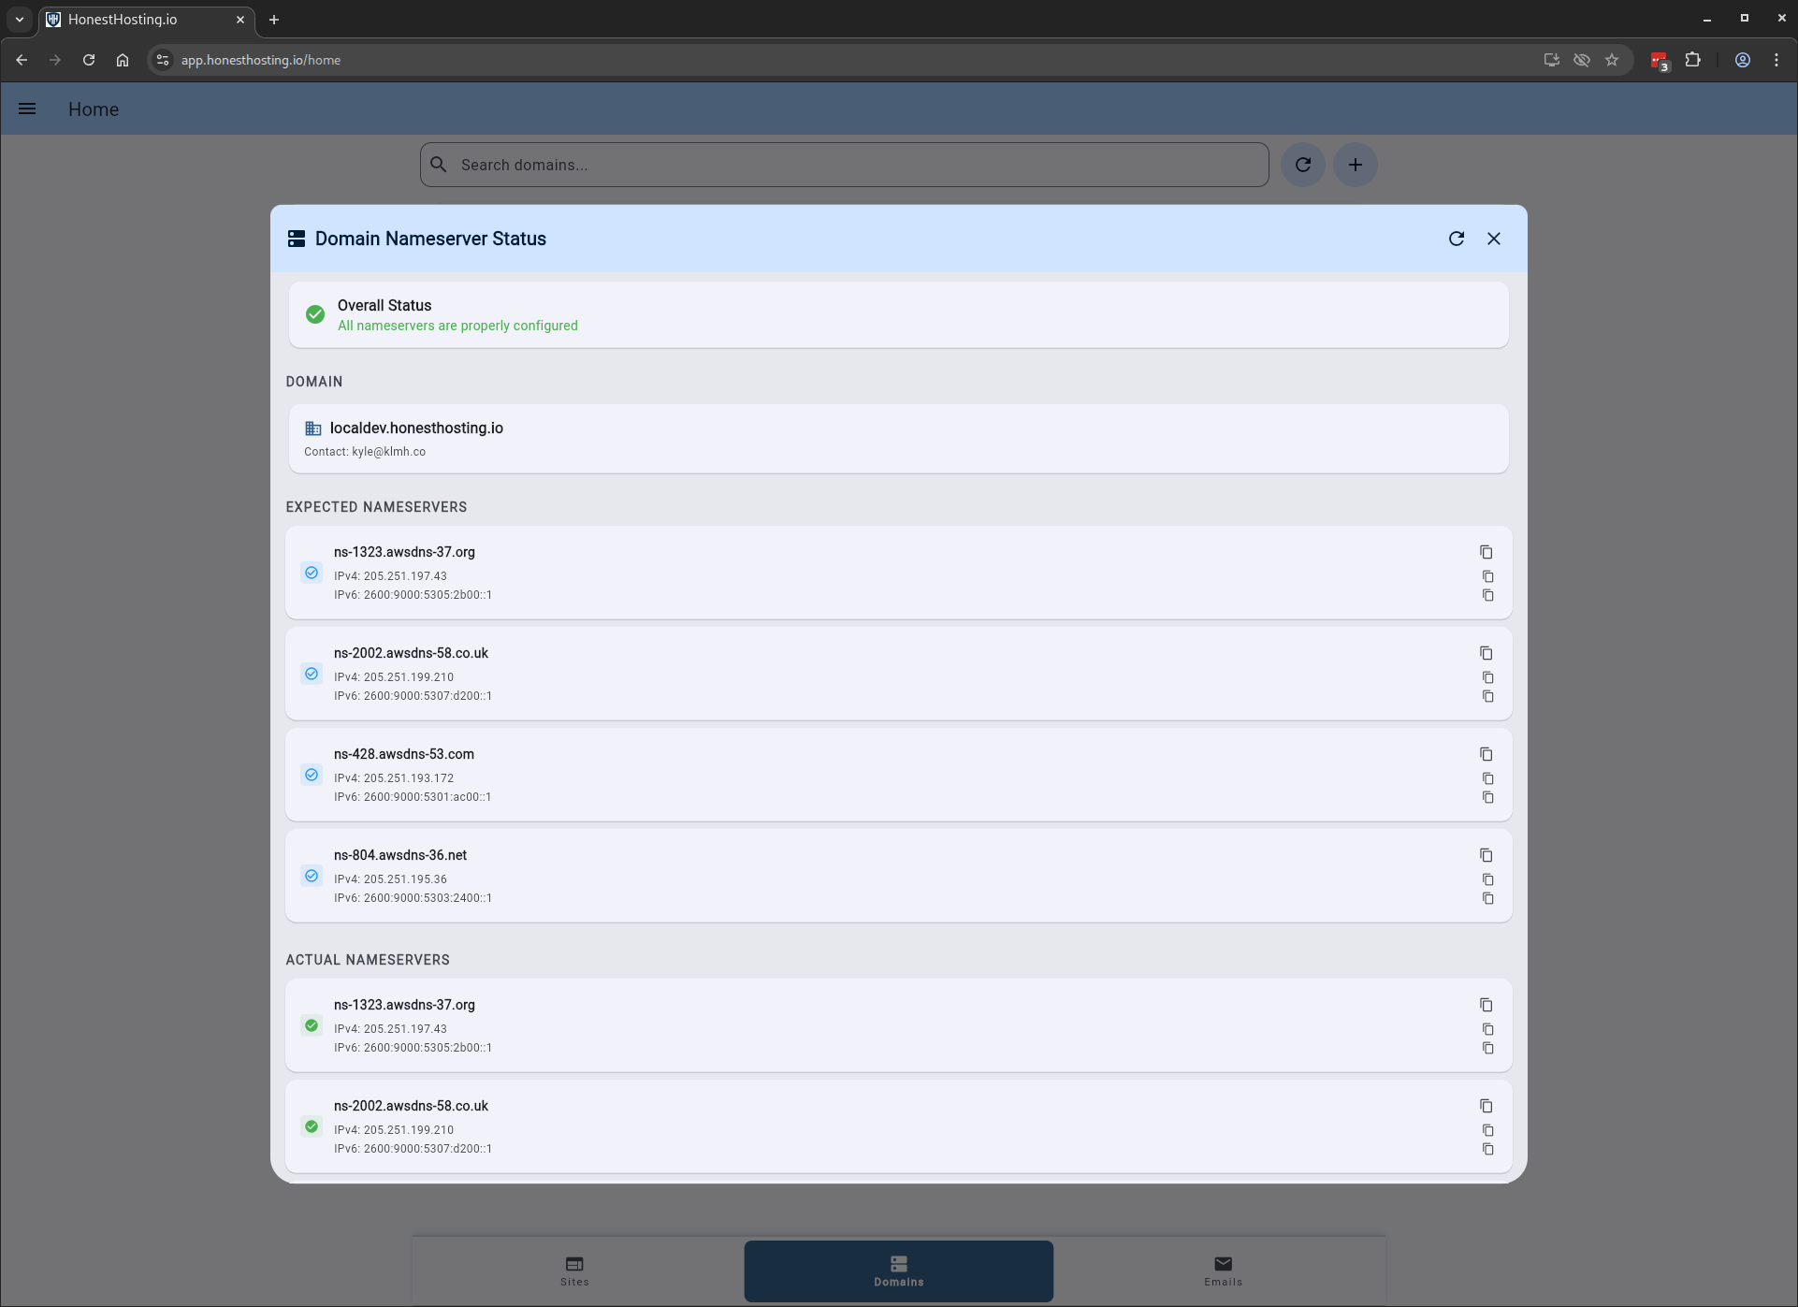1798x1307 pixels.
Task: Copy expected ns-1323.awsdns-37.org hostname
Action: tap(1486, 552)
